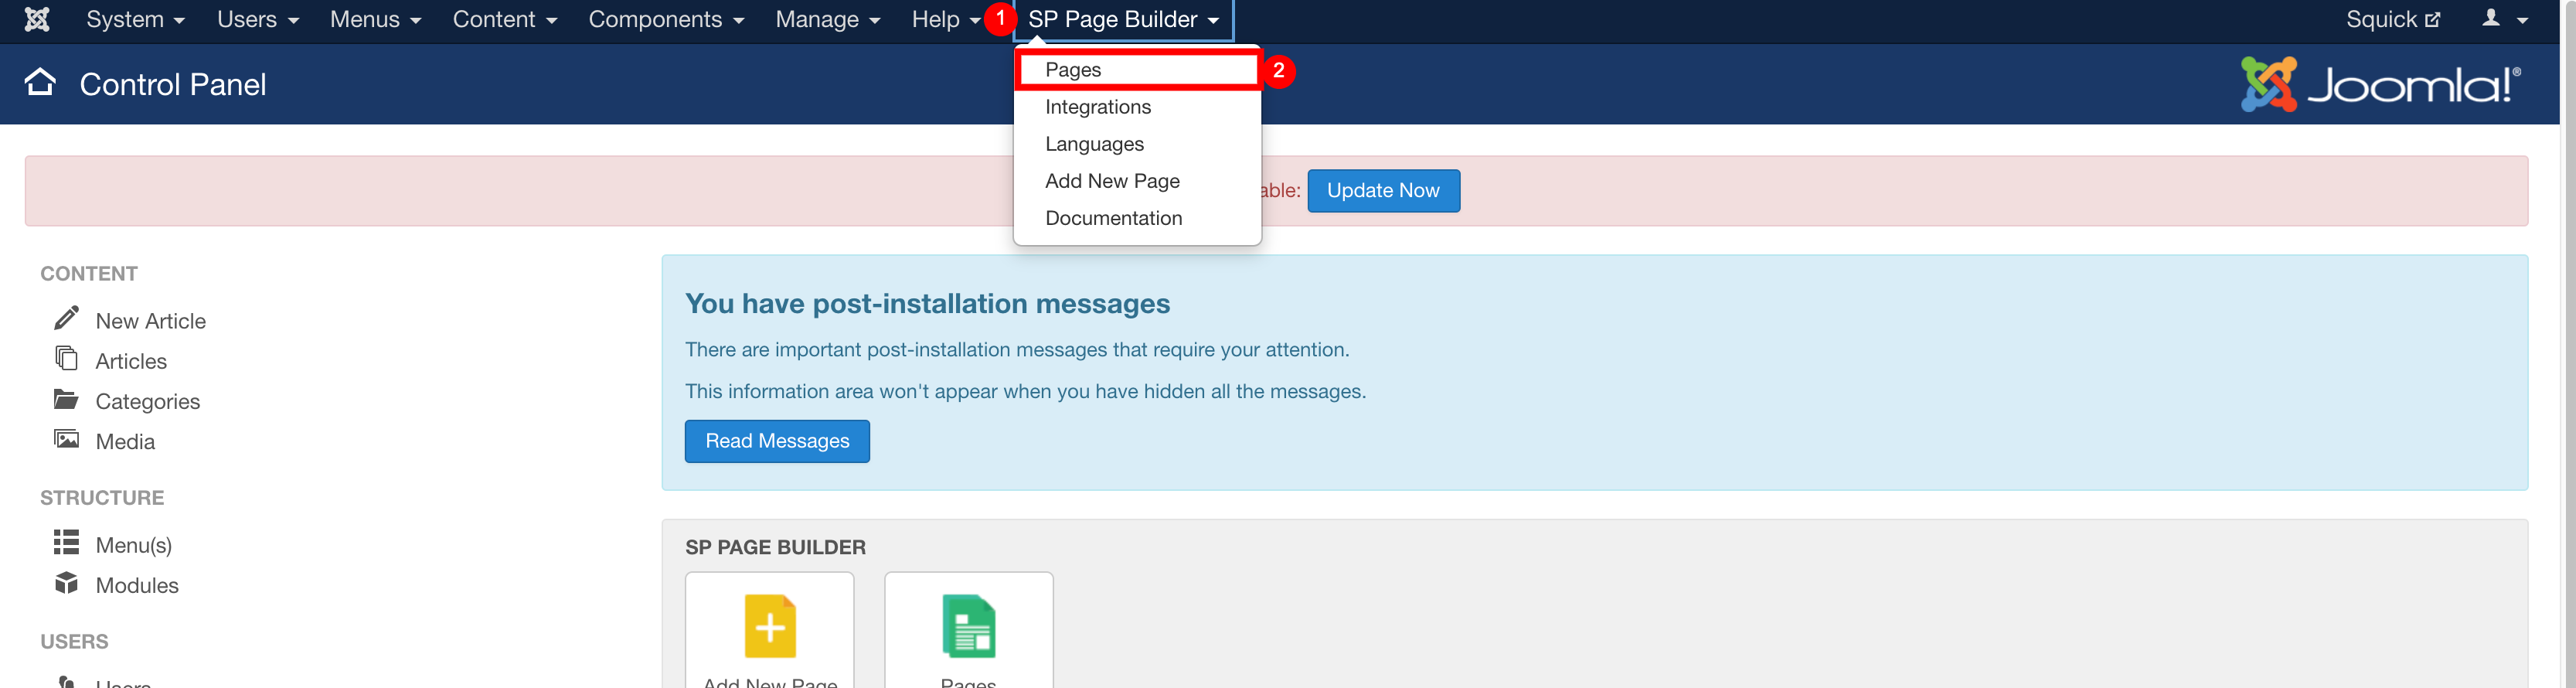The height and width of the screenshot is (688, 2576).
Task: Open Media from the sidebar
Action: 125,441
